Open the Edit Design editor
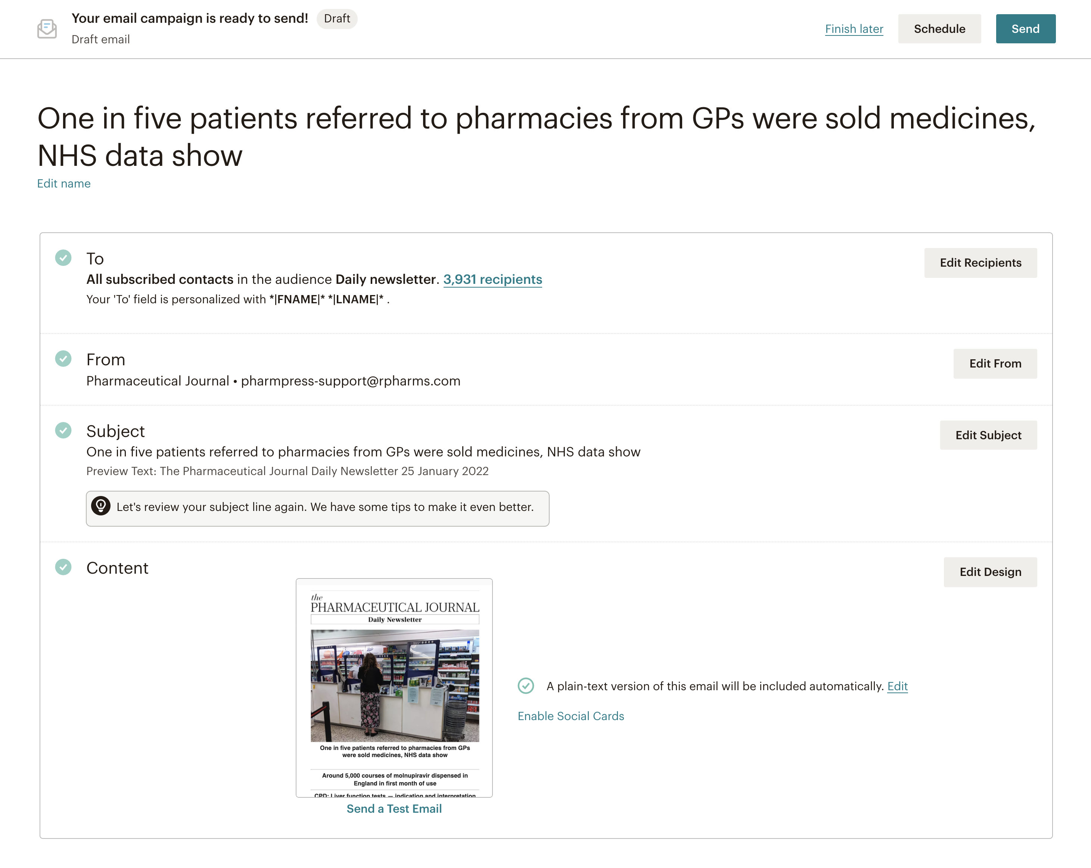 coord(990,572)
